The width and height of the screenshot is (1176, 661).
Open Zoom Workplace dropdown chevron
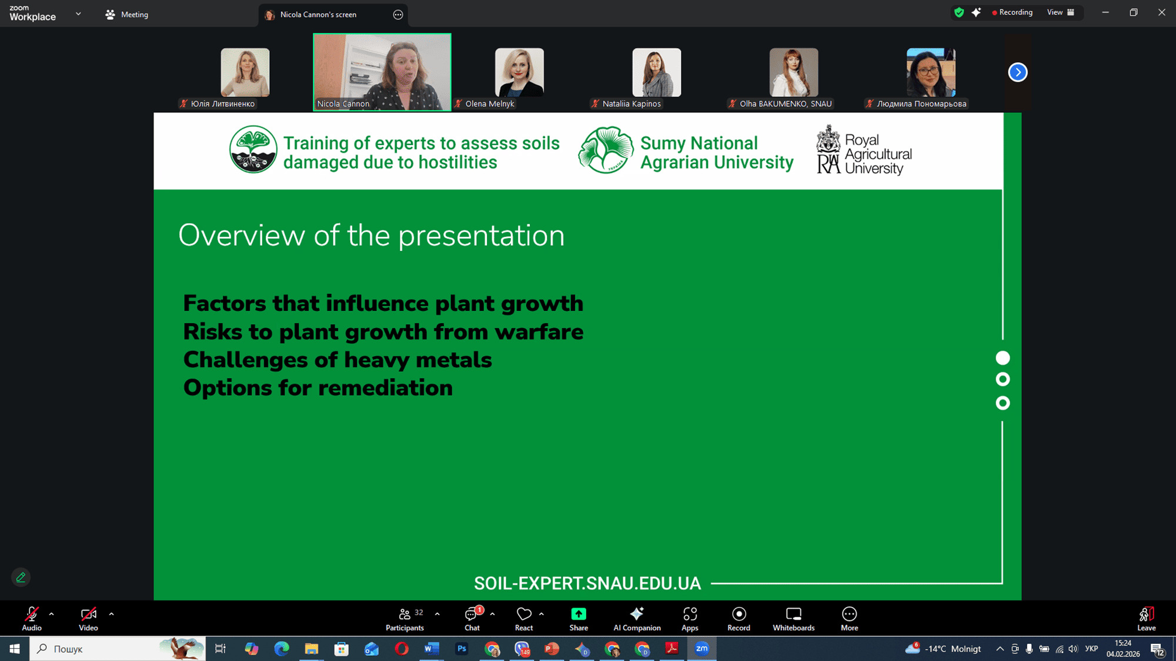click(78, 14)
